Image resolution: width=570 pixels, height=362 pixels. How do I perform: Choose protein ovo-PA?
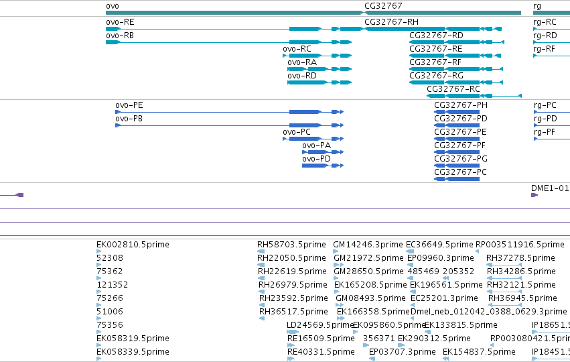click(323, 152)
